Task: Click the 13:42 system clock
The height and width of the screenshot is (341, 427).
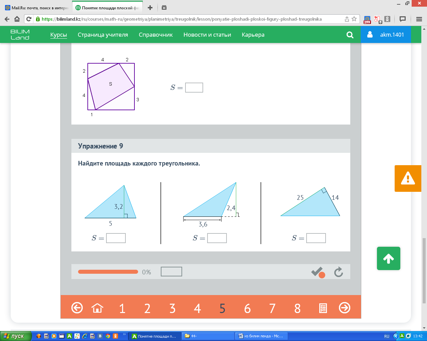Action: click(418, 336)
